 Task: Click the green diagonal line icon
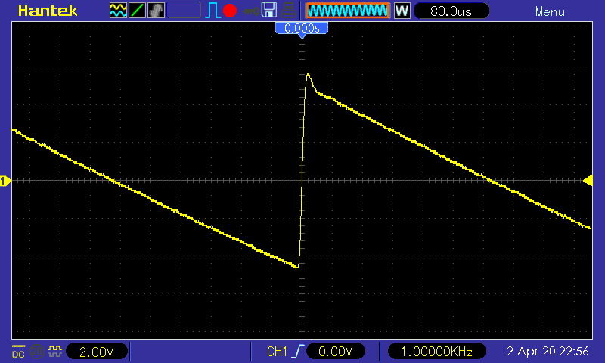pyautogui.click(x=137, y=11)
